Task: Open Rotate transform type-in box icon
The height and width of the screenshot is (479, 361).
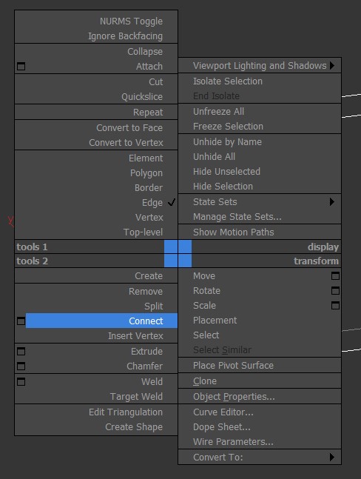Action: (335, 290)
